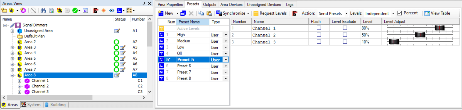The width and height of the screenshot is (462, 110).
Task: Toggle Flash checkbox for Channel 1
Action: [x=319, y=28]
